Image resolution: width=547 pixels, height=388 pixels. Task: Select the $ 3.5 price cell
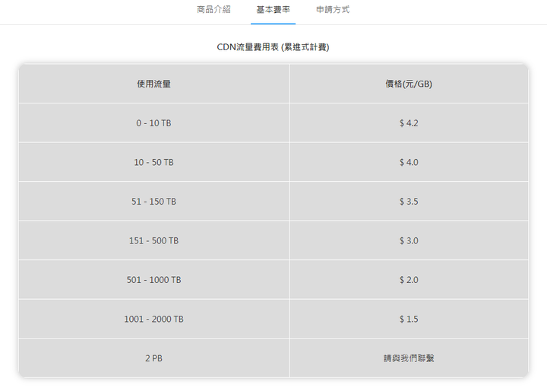tap(409, 201)
